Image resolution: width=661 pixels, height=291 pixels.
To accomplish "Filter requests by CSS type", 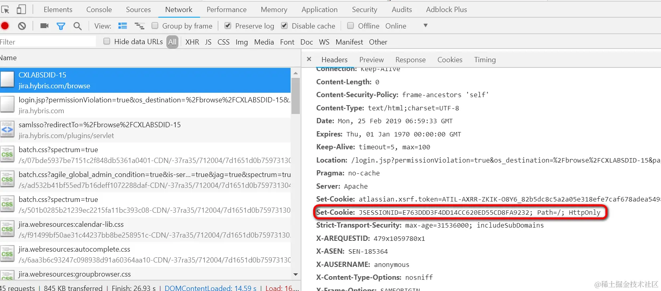I will click(223, 42).
